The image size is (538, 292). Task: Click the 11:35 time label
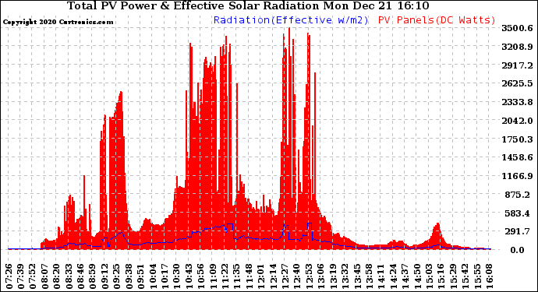click(237, 276)
